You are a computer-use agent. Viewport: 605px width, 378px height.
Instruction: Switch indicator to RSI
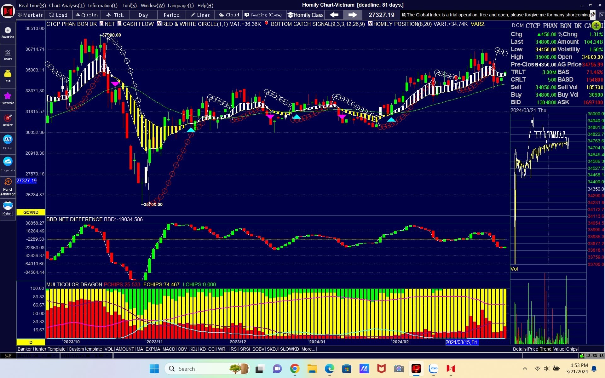point(234,349)
